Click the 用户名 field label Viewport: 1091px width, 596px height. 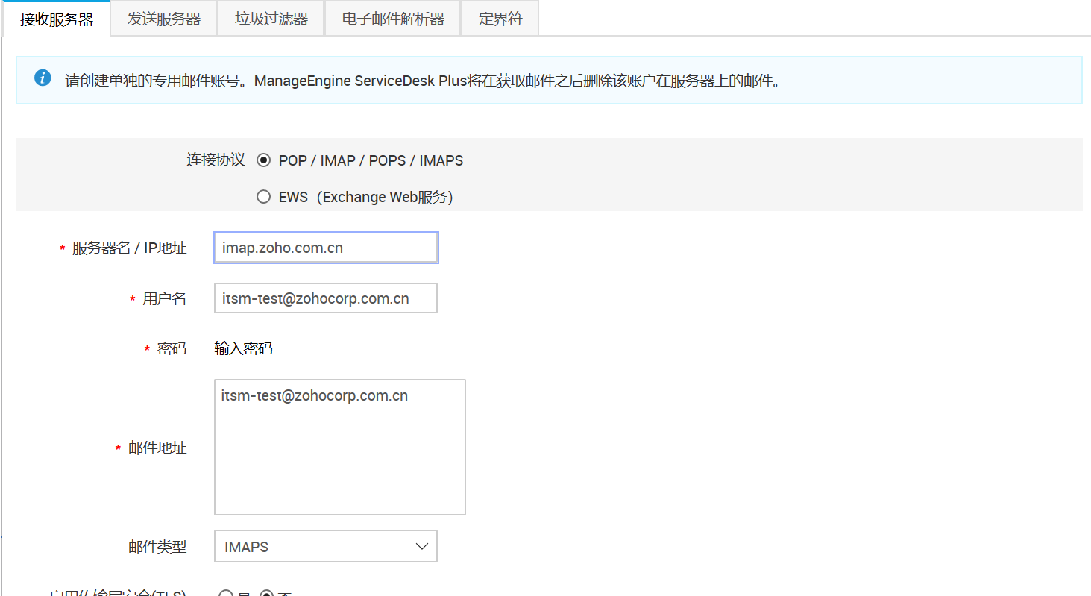point(164,299)
